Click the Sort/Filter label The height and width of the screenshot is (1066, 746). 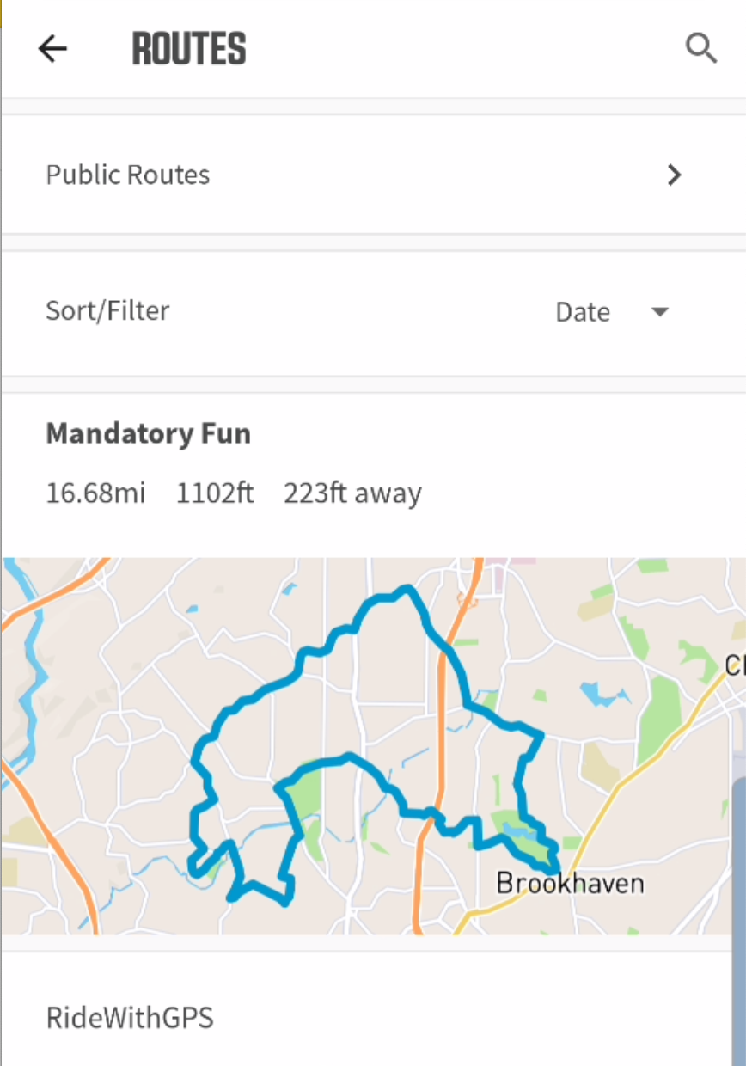pos(107,310)
